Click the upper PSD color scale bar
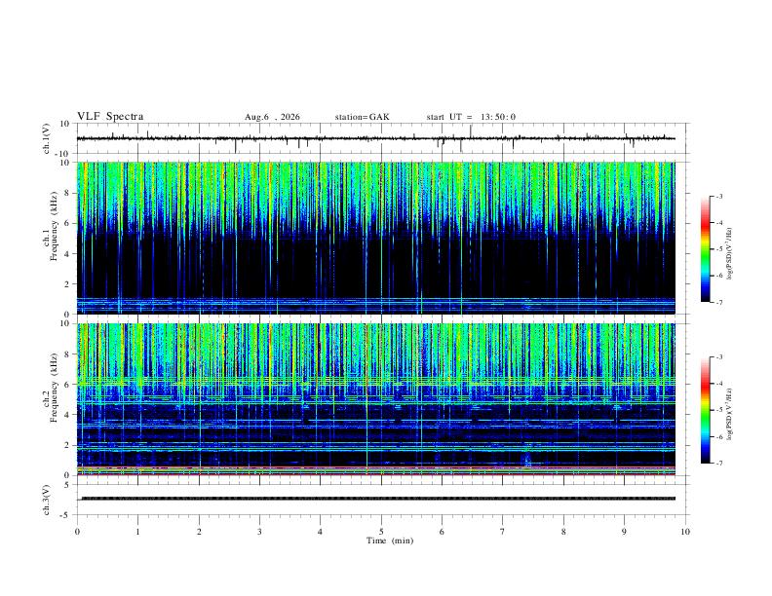The height and width of the screenshot is (596, 772). coord(706,249)
